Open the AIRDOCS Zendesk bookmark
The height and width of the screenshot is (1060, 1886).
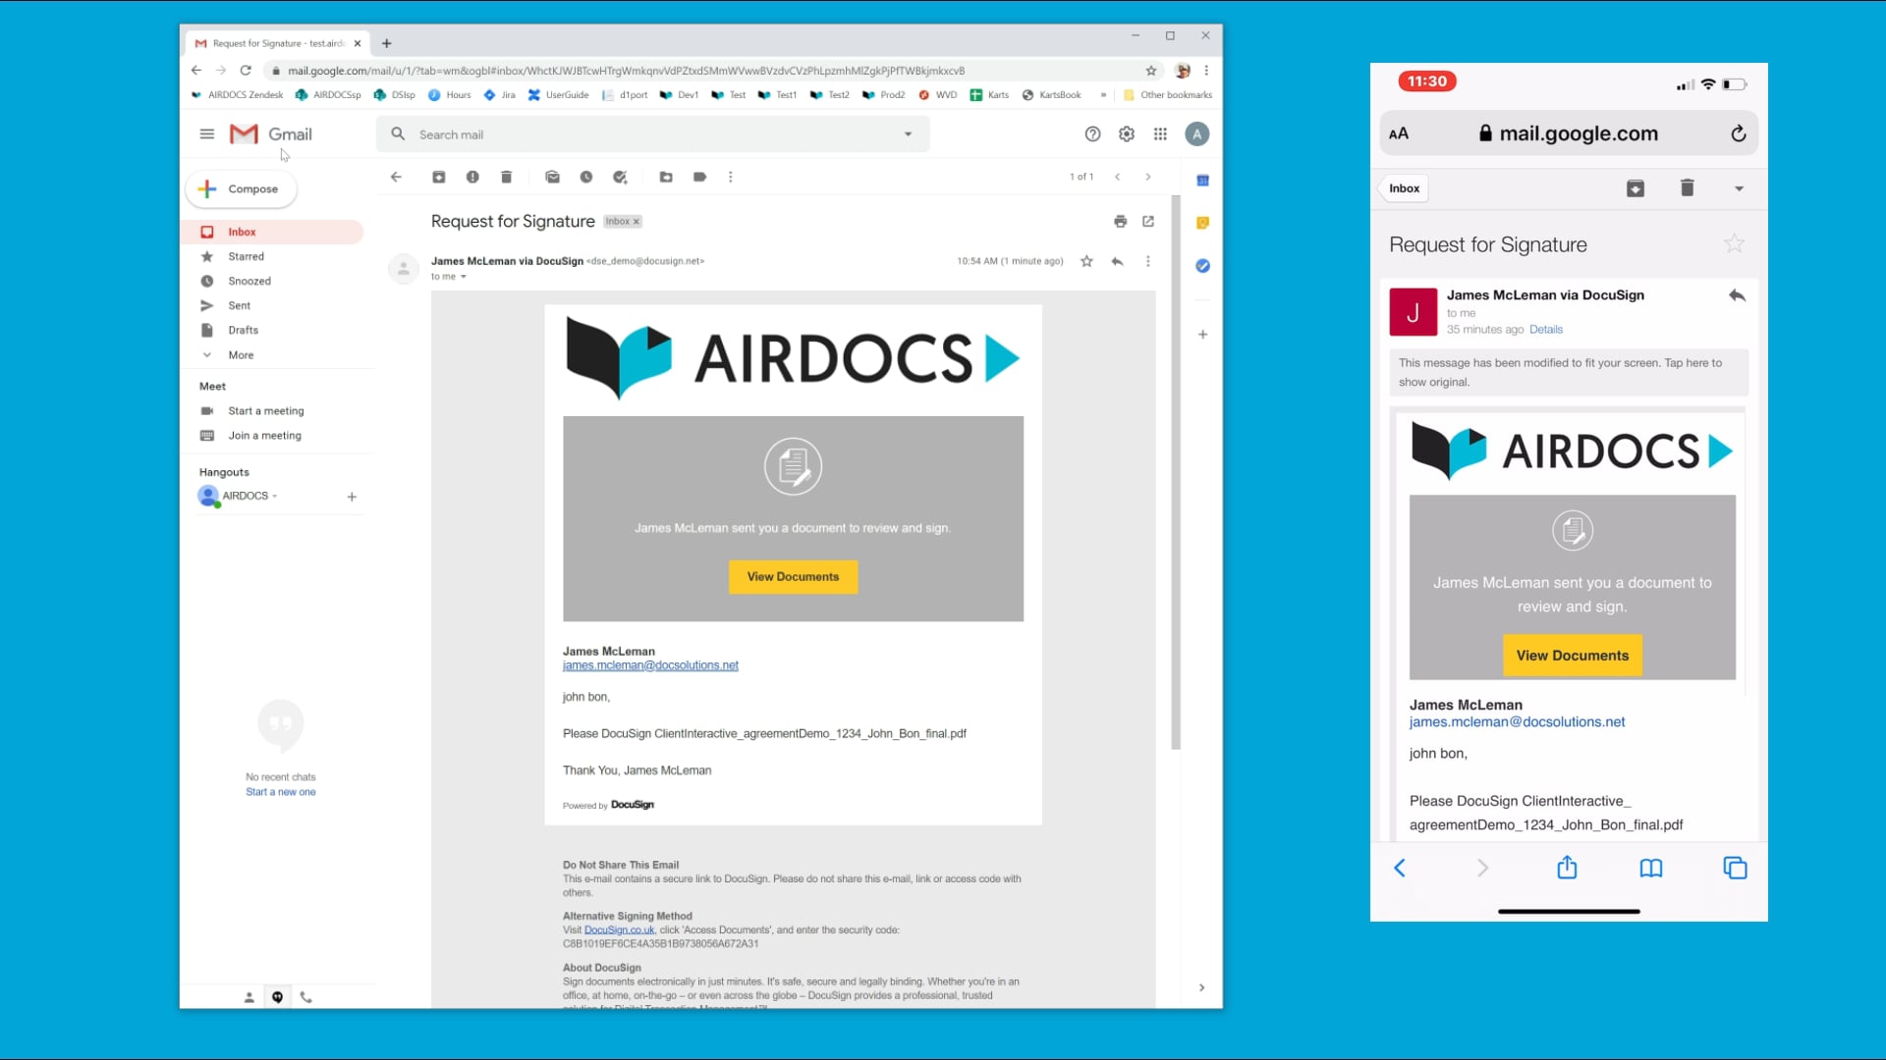[236, 94]
